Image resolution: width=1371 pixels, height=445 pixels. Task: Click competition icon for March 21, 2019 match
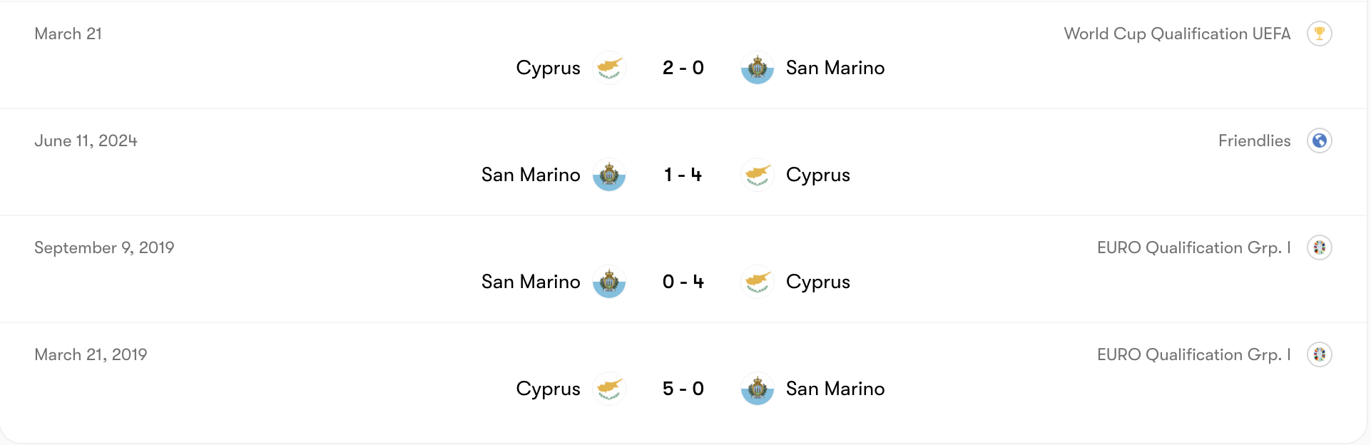click(1319, 354)
